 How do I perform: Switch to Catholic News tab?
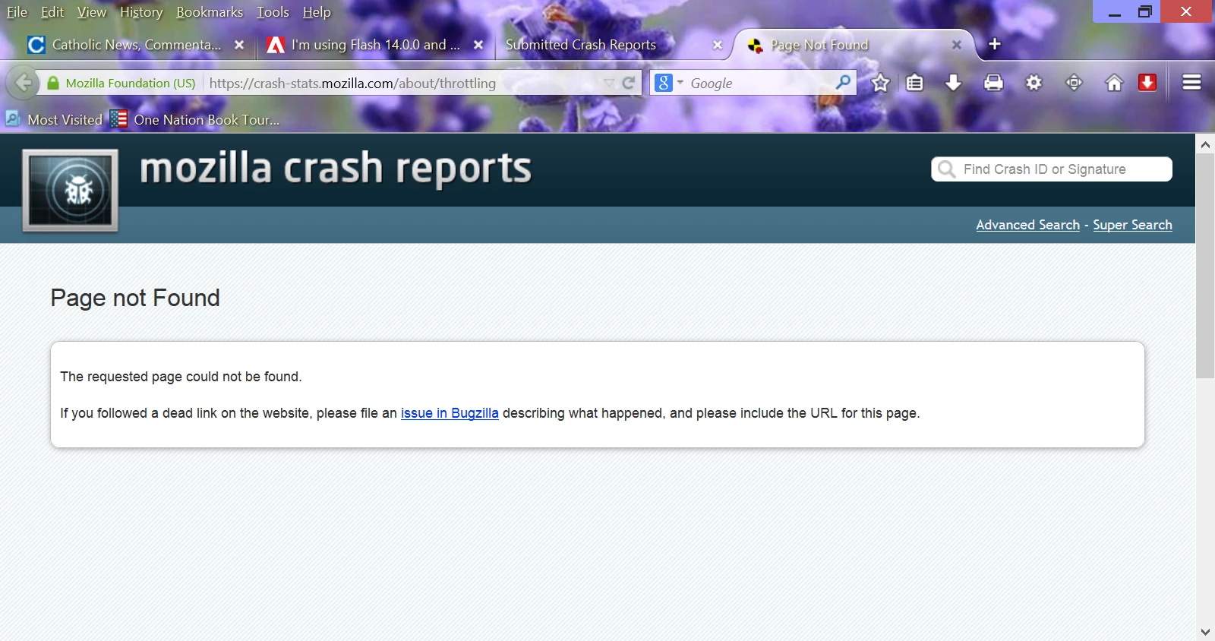pyautogui.click(x=137, y=45)
